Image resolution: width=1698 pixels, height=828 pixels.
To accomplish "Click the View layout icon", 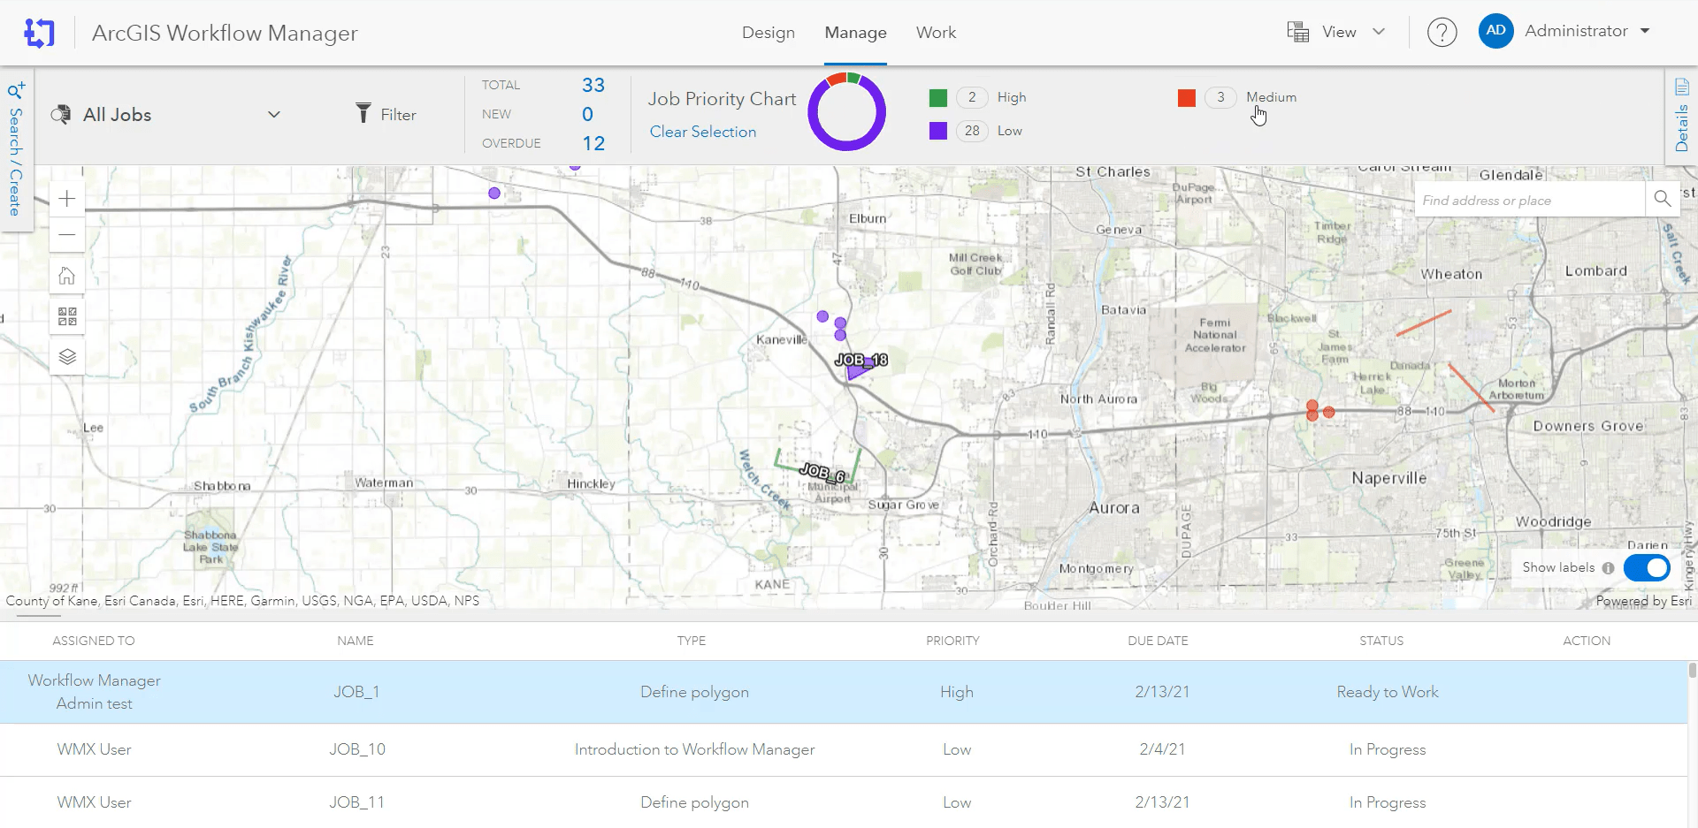I will 1297,32.
